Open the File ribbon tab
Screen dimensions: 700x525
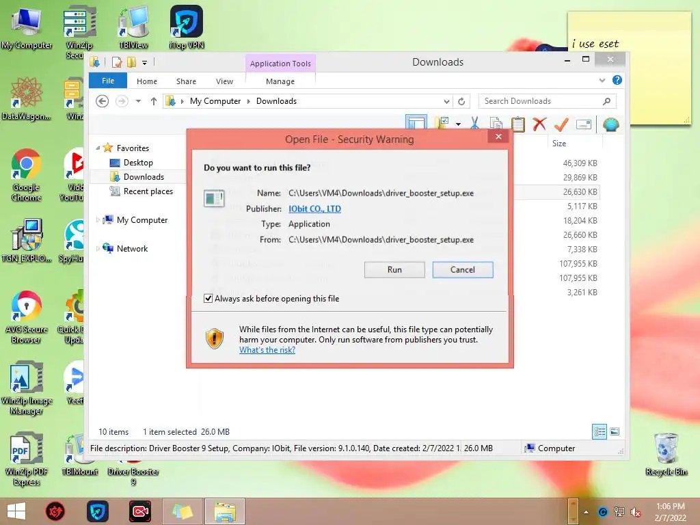pos(108,81)
